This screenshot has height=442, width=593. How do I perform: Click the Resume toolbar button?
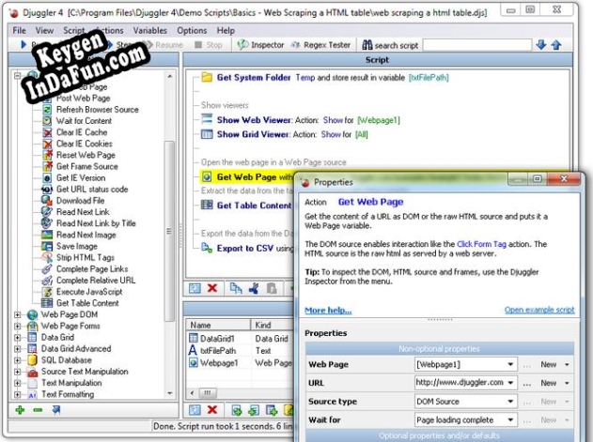pyautogui.click(x=164, y=45)
